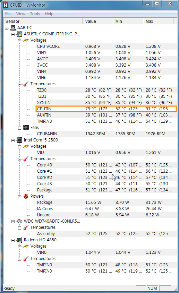
Task: Collapse the Intel Core i5 2500 node
Action: (13, 140)
